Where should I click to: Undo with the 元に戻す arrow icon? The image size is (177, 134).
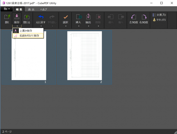(41, 17)
